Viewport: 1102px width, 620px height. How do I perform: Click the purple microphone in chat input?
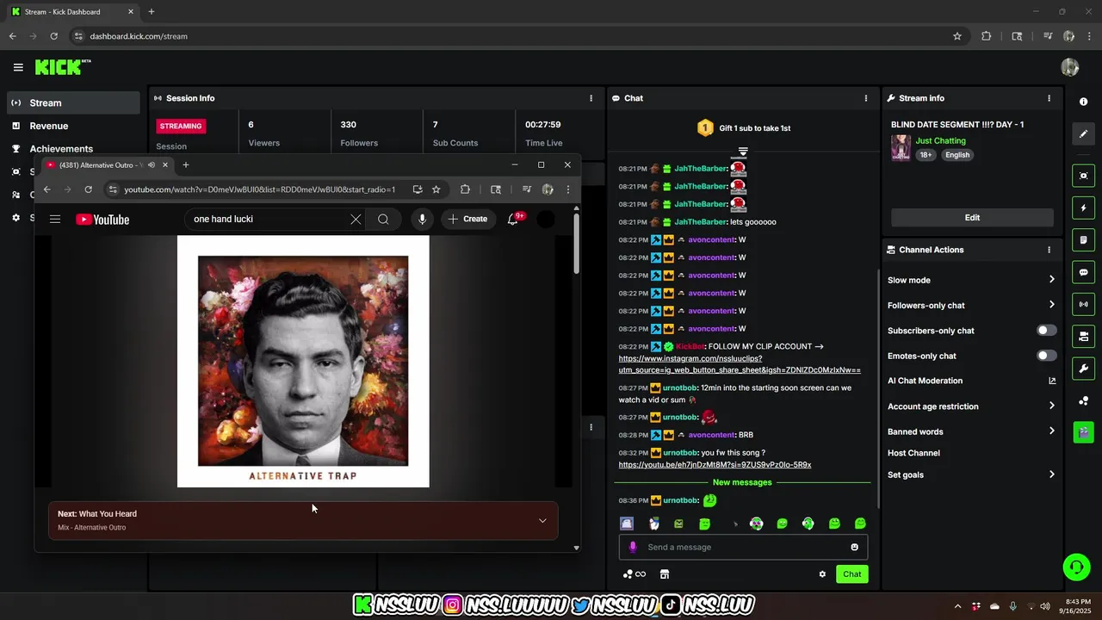pyautogui.click(x=633, y=547)
